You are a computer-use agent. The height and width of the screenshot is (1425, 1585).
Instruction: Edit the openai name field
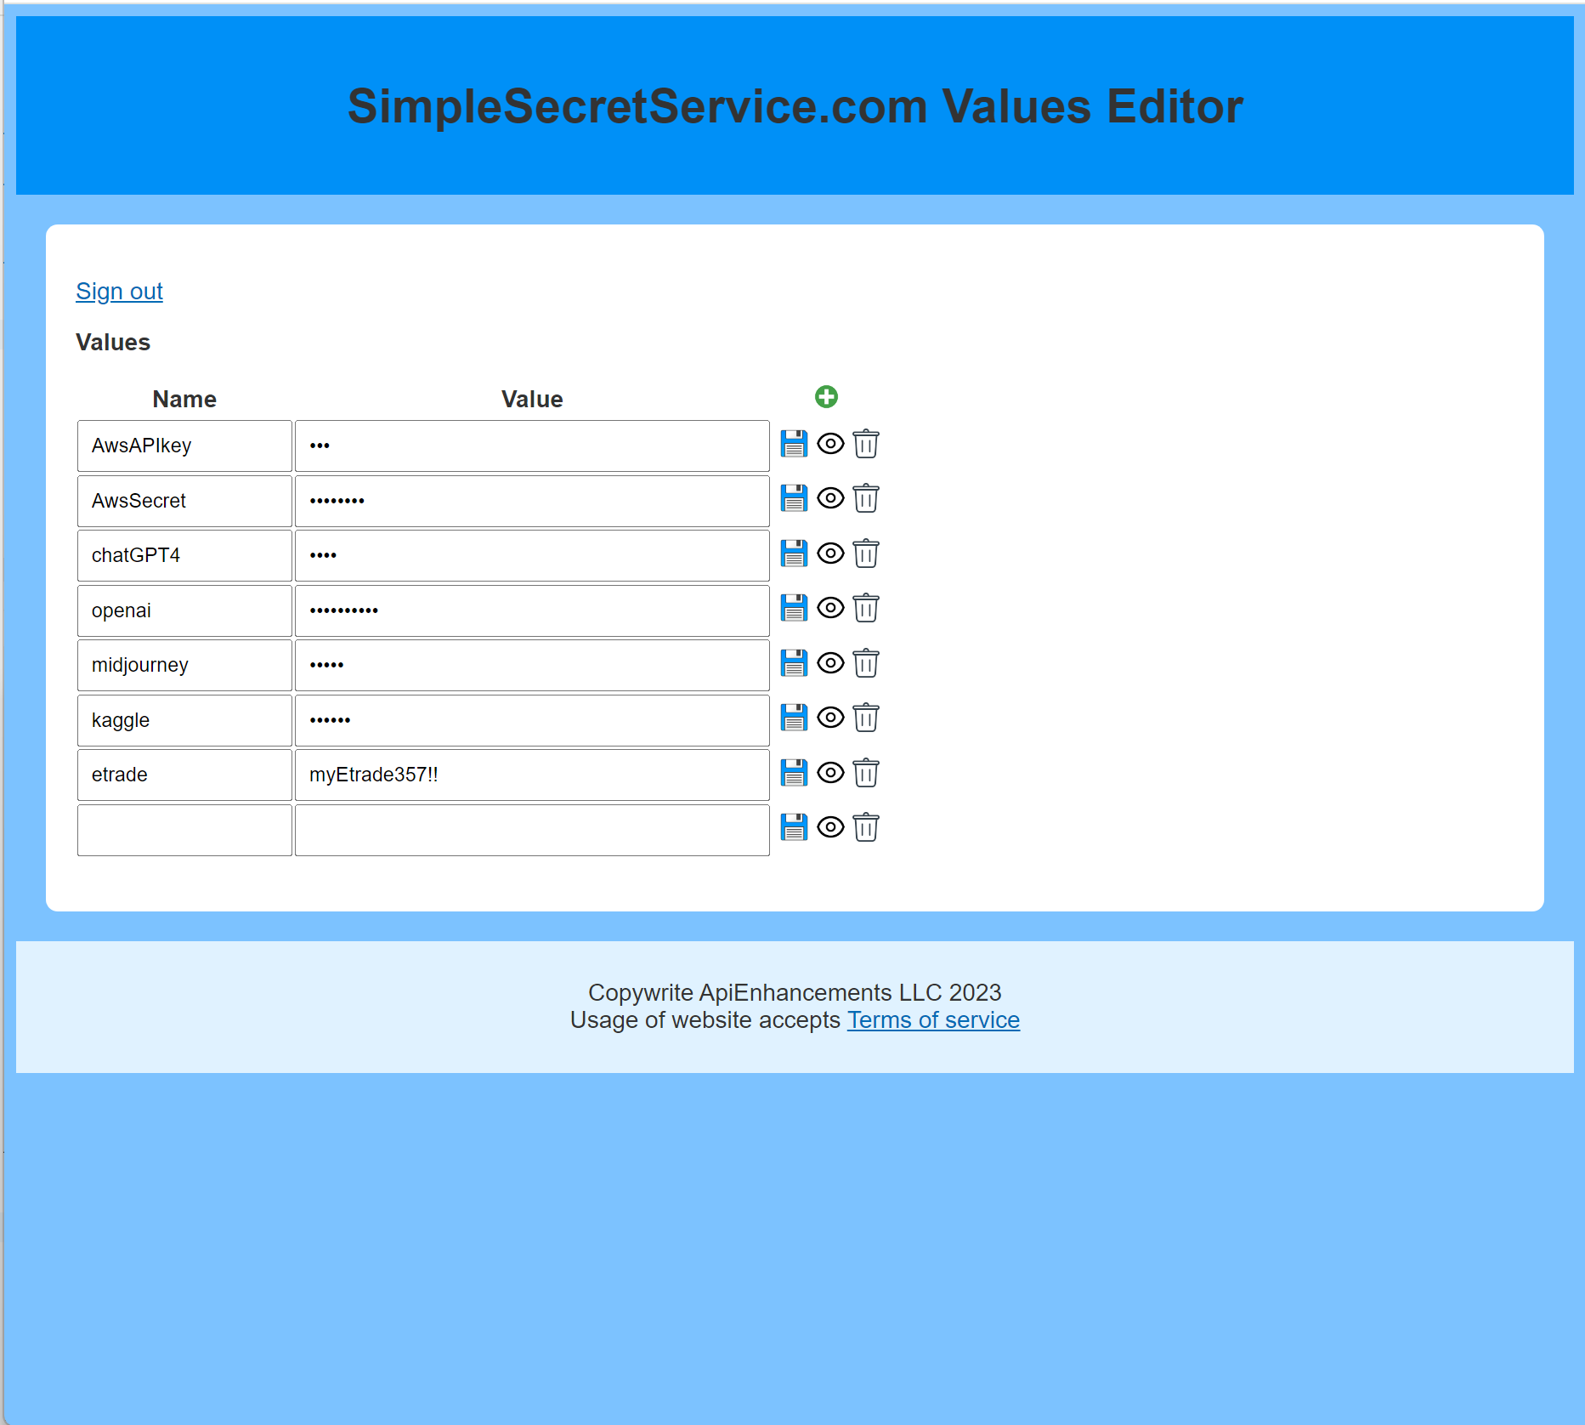pos(184,610)
